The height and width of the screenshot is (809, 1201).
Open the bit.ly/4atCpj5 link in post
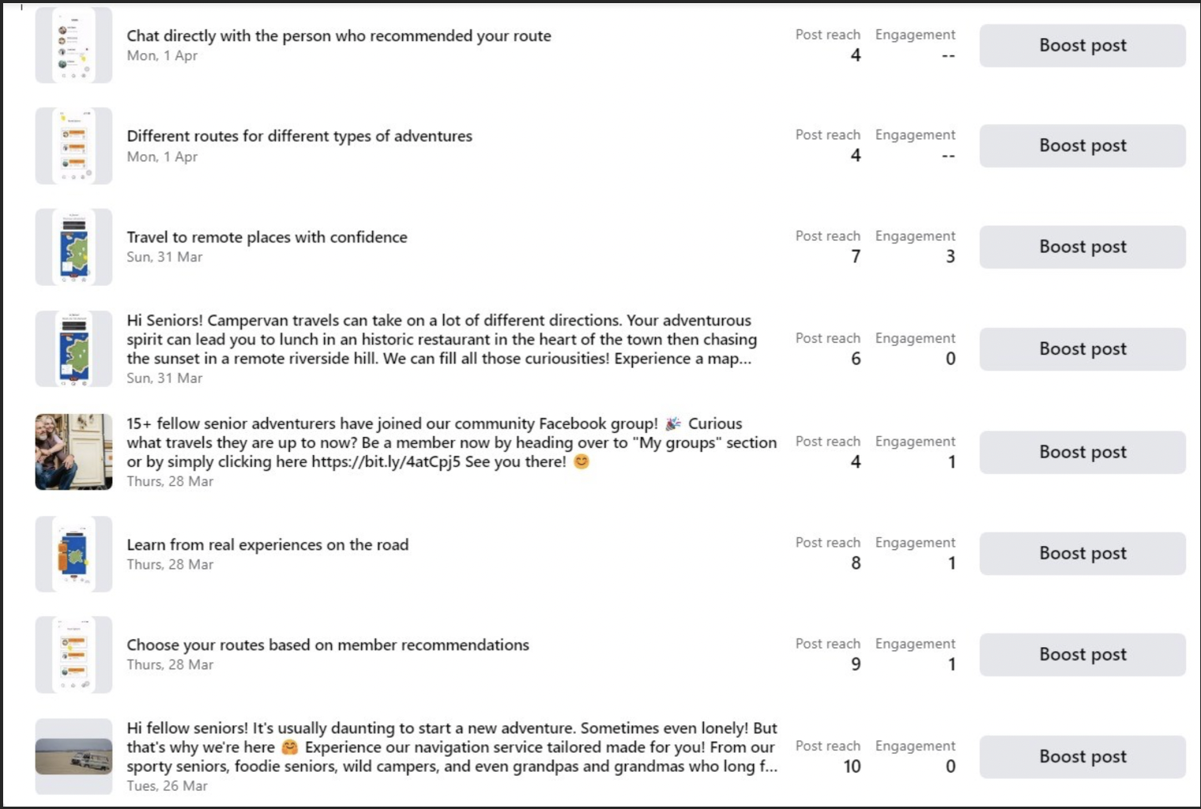tap(386, 462)
